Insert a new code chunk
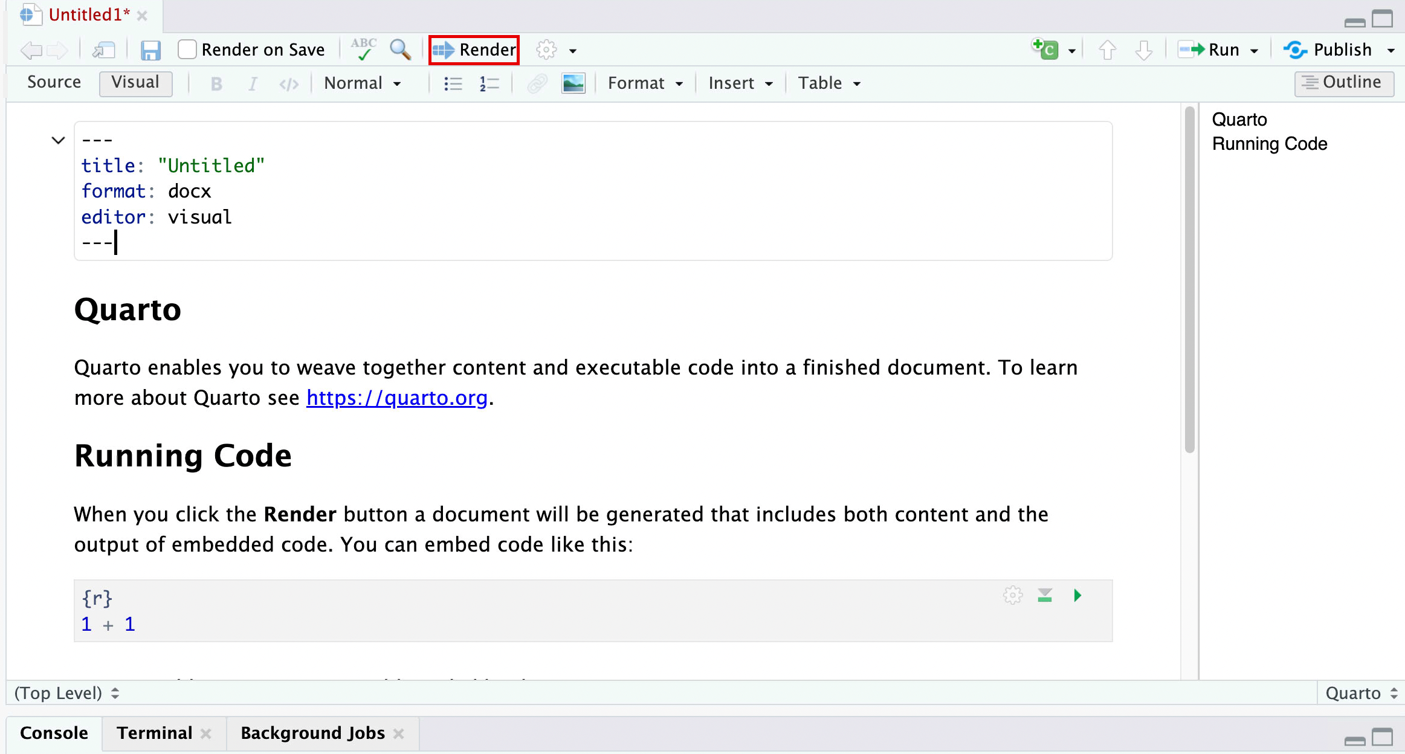The width and height of the screenshot is (1405, 754). (1045, 49)
